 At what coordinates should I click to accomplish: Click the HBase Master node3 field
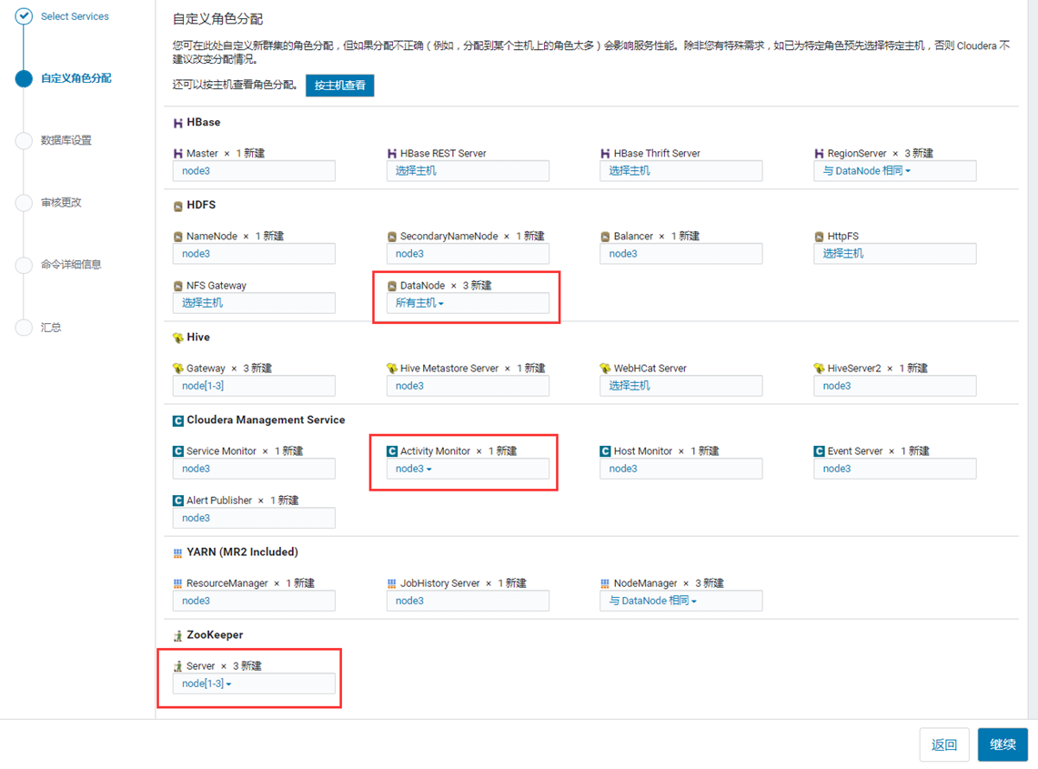(x=254, y=171)
